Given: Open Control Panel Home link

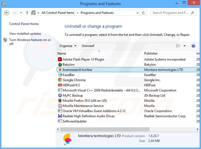Looking at the screenshot, I should click(x=24, y=24).
